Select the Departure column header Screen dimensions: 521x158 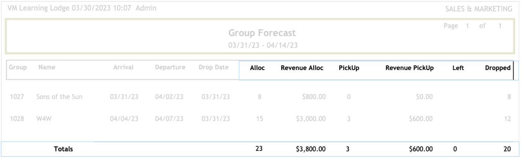click(x=170, y=68)
